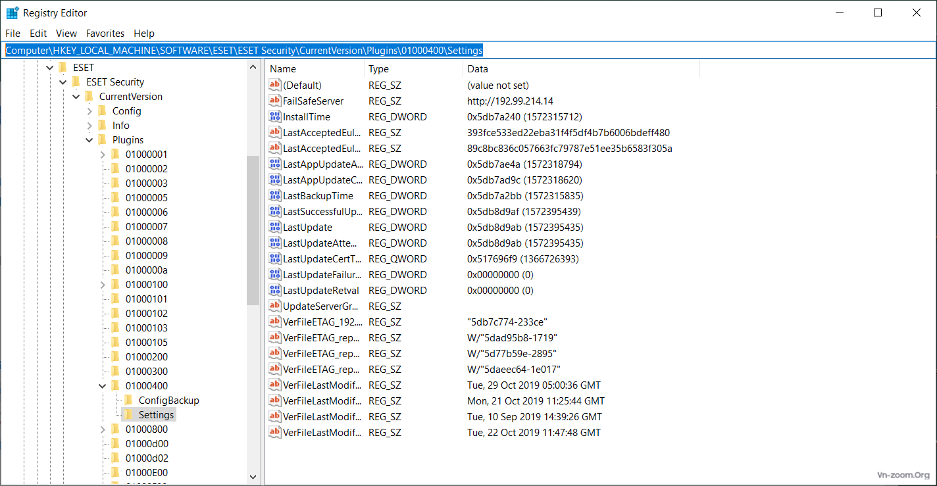Collapse the 01000400 tree node
The image size is (937, 486).
pyautogui.click(x=103, y=386)
